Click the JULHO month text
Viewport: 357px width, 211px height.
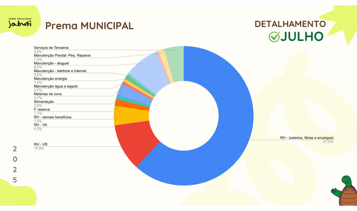pyautogui.click(x=302, y=37)
